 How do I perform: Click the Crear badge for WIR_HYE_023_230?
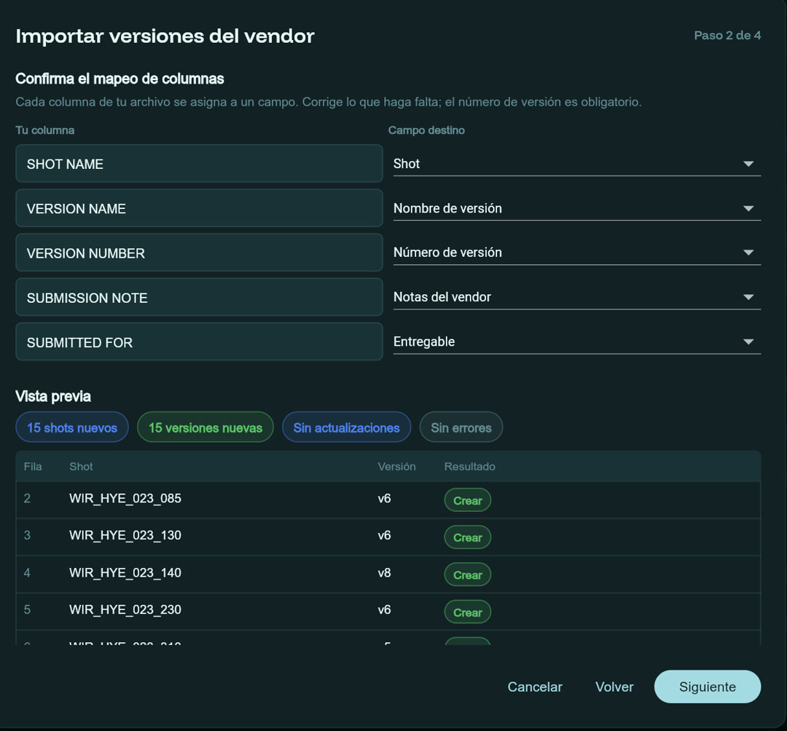pos(467,612)
